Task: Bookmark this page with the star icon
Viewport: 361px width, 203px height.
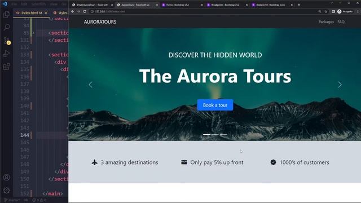Action: click(326, 11)
